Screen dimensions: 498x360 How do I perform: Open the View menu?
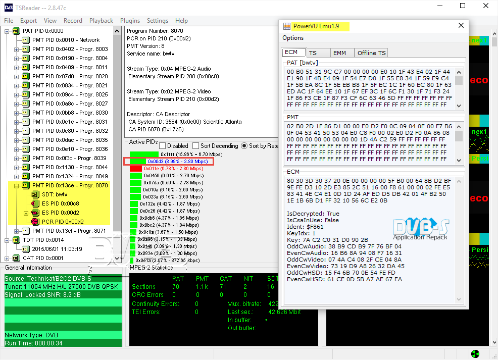pyautogui.click(x=50, y=21)
